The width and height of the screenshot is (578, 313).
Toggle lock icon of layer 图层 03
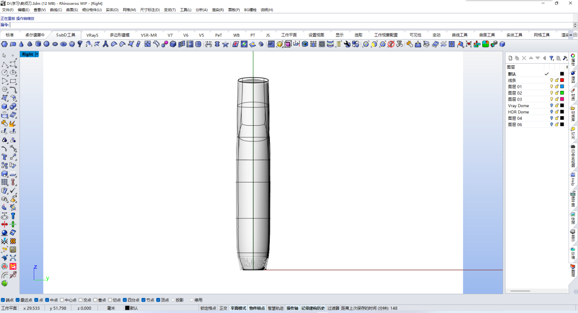click(x=557, y=99)
